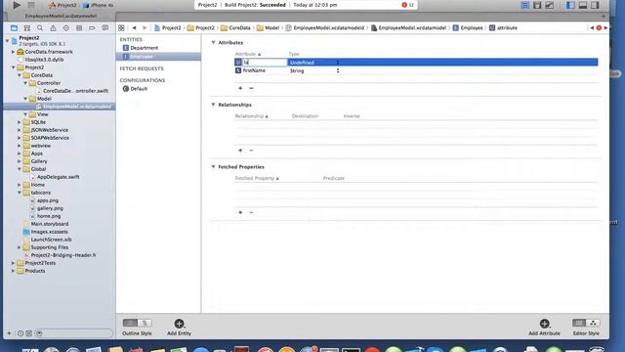Screen dimensions: 625x352
Task: Open the Breakpoint navigator icon
Action: pyautogui.click(x=92, y=28)
